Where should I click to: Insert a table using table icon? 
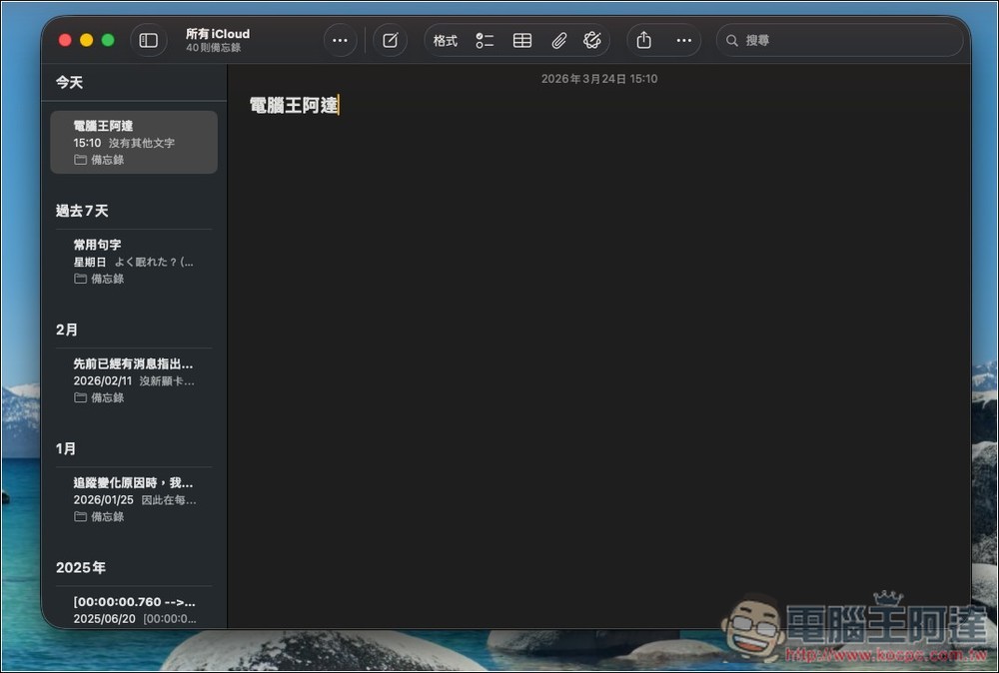click(522, 41)
